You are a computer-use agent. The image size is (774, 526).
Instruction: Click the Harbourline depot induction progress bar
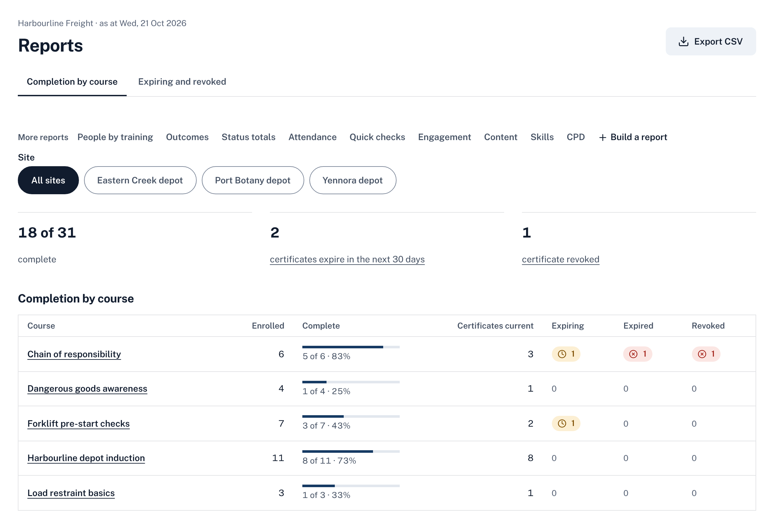point(351,451)
